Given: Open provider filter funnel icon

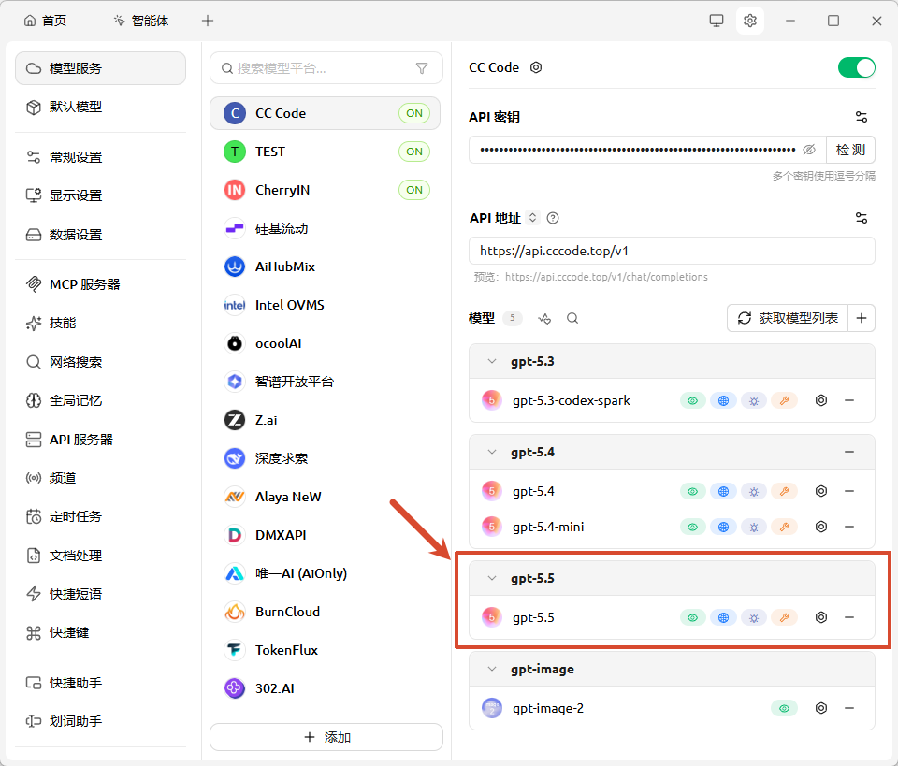Looking at the screenshot, I should (x=422, y=68).
